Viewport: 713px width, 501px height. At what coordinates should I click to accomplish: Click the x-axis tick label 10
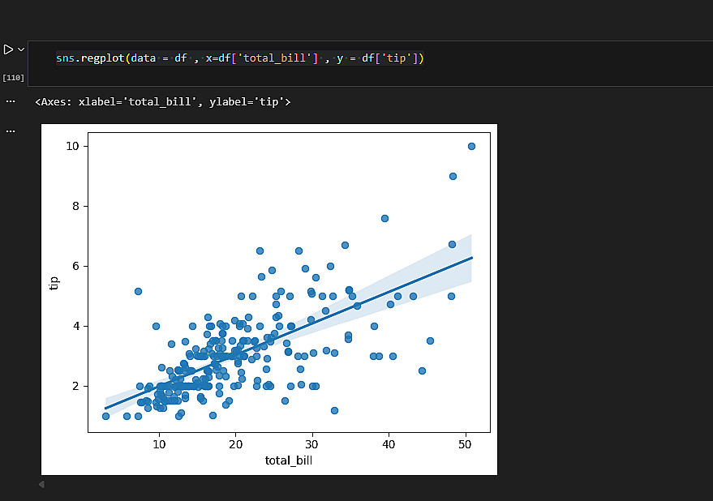click(x=160, y=443)
